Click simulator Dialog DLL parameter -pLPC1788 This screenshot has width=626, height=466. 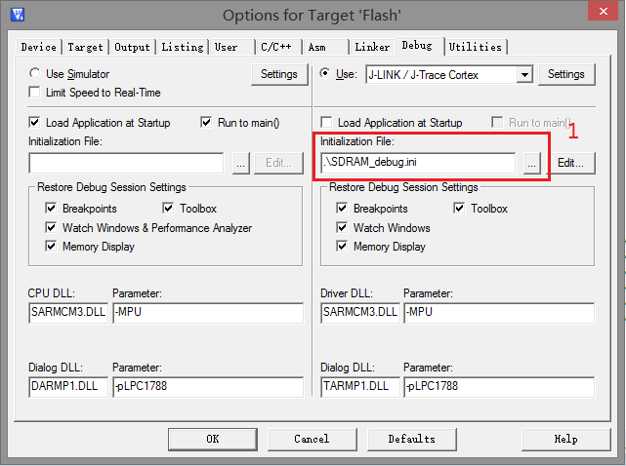(x=208, y=387)
